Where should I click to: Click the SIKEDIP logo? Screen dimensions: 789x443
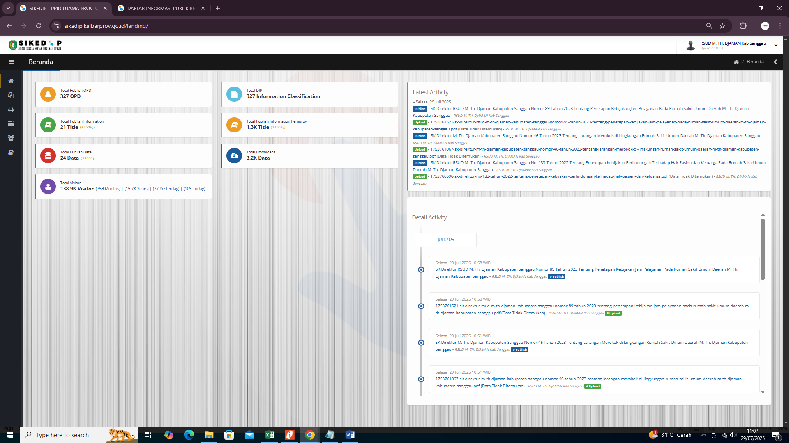tap(35, 45)
